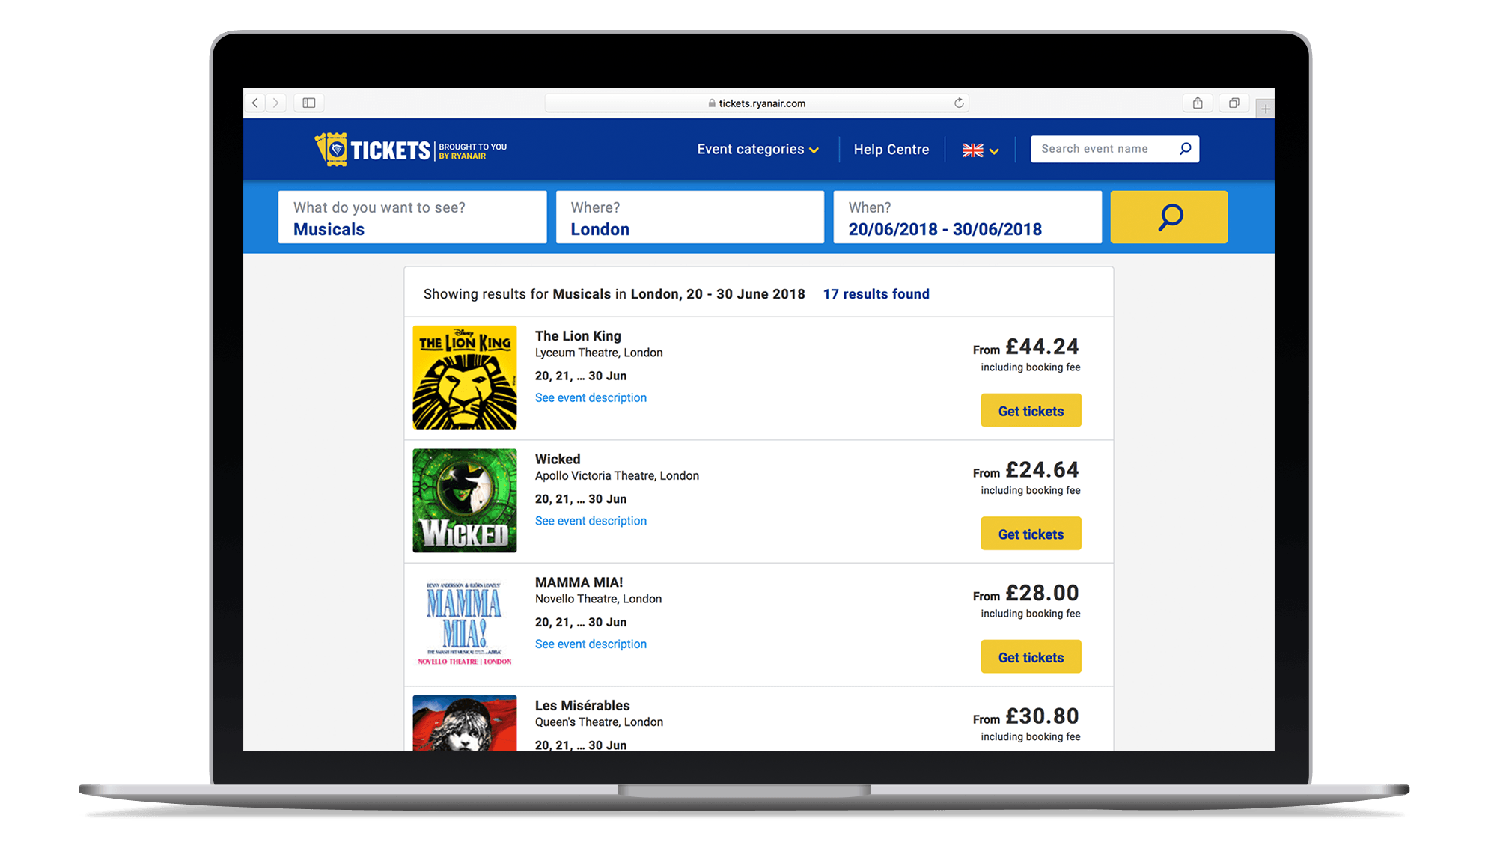
Task: Click See event description for Mamma Mia
Action: coord(591,644)
